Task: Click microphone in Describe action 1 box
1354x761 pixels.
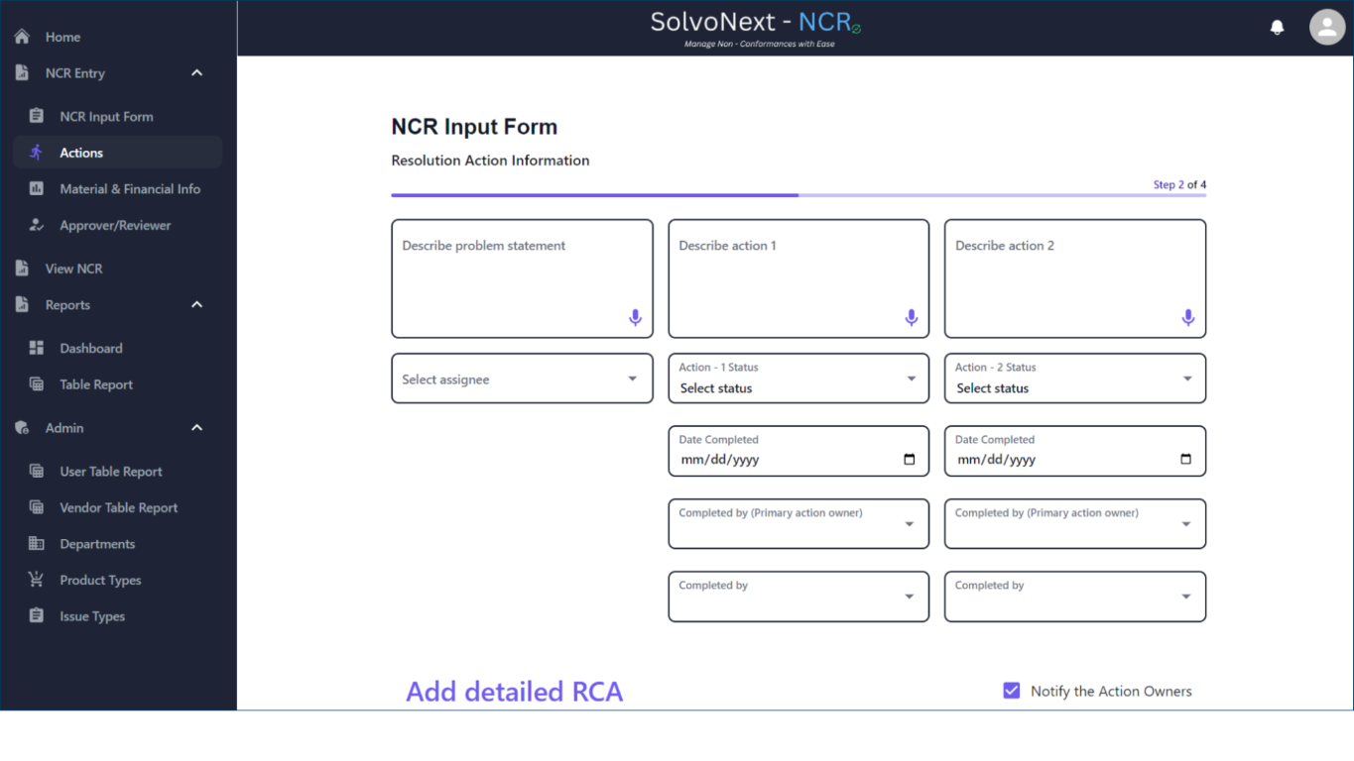Action: (912, 318)
